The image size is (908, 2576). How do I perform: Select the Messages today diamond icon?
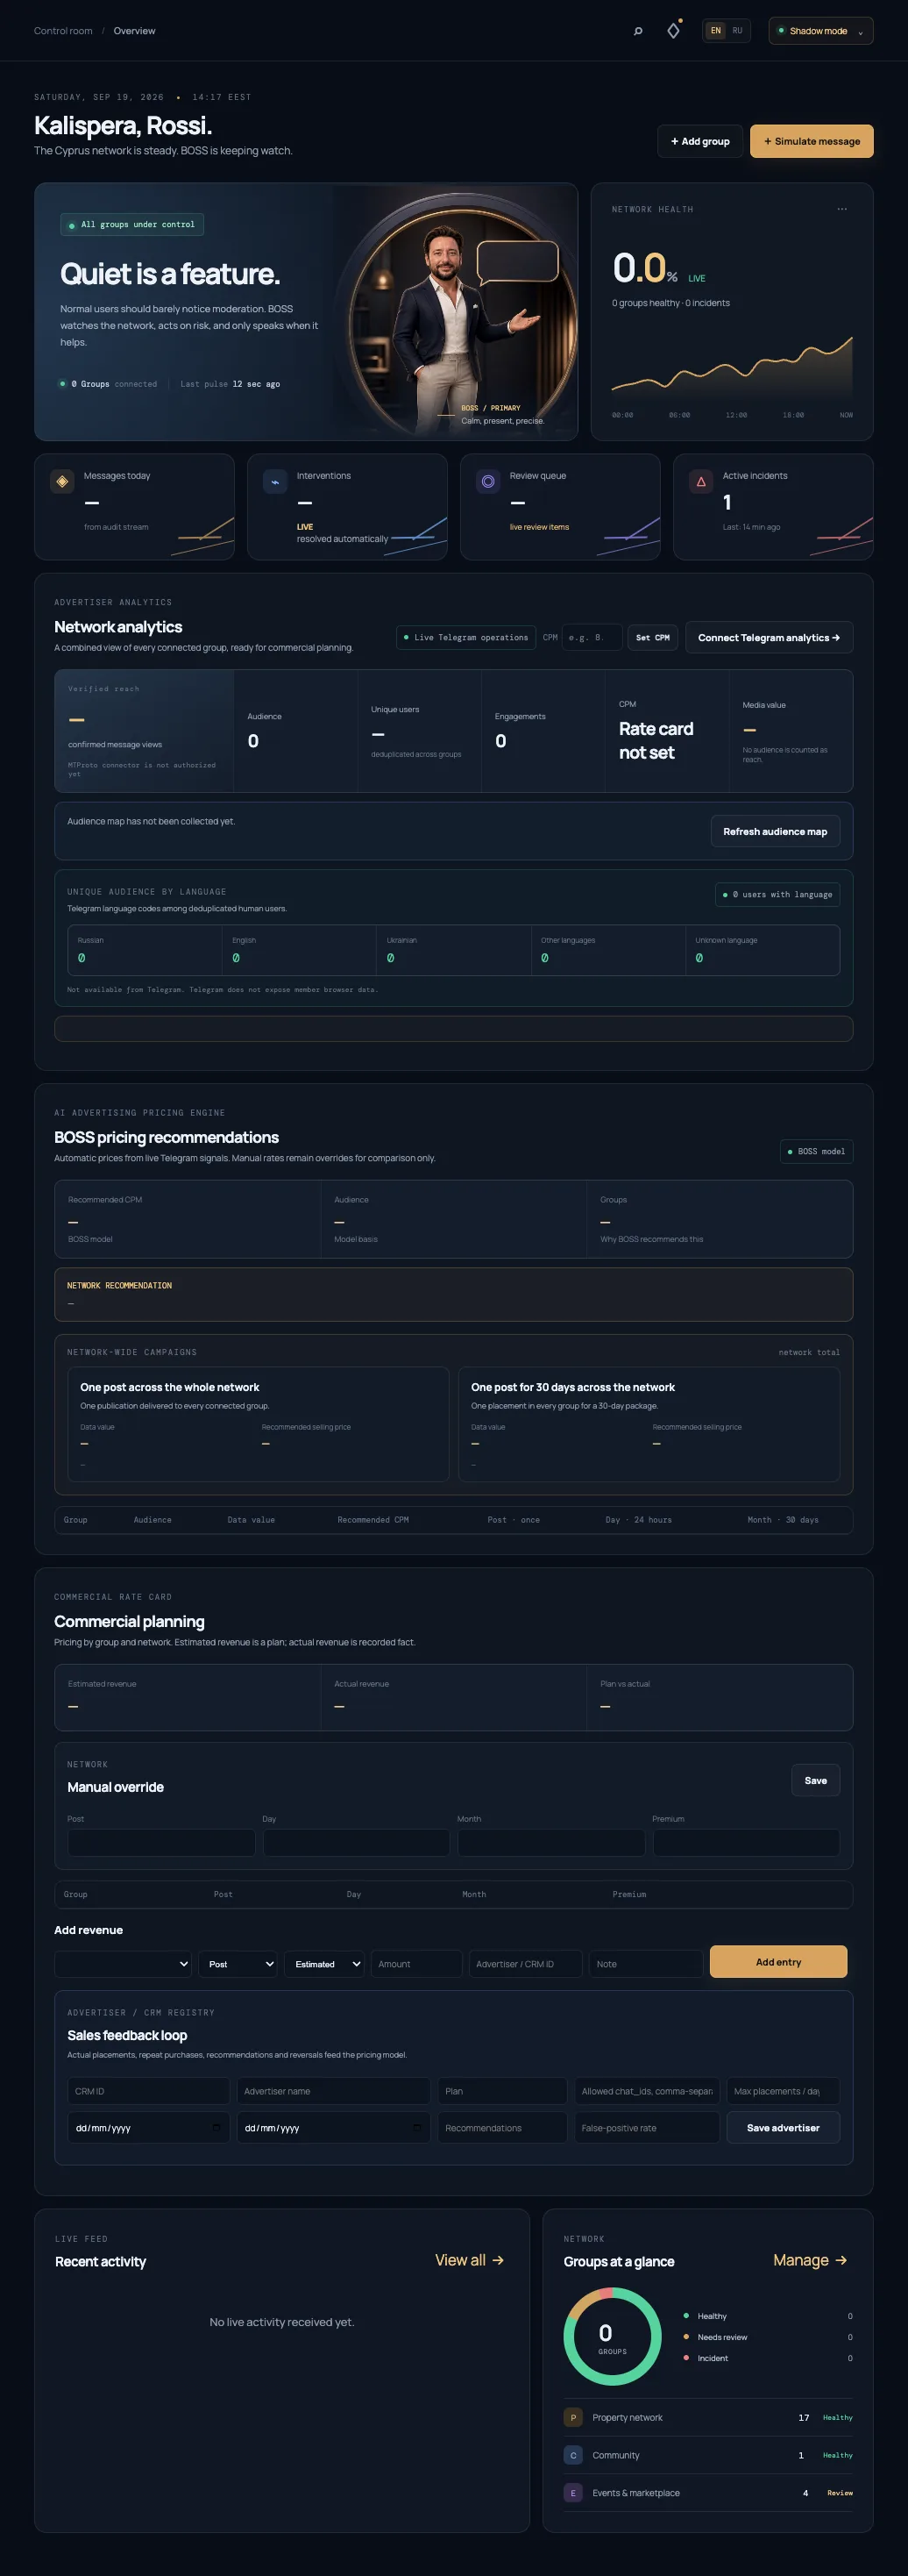[62, 481]
